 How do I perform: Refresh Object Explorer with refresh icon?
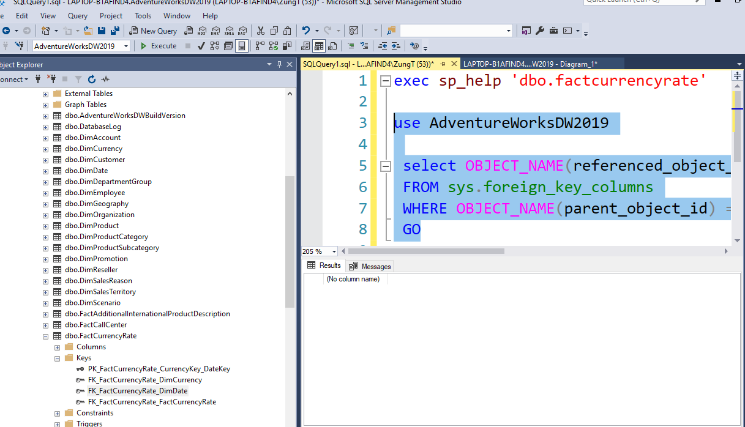click(92, 79)
